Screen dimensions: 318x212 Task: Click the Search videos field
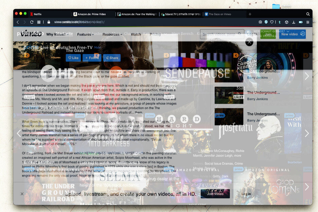pos(222,34)
